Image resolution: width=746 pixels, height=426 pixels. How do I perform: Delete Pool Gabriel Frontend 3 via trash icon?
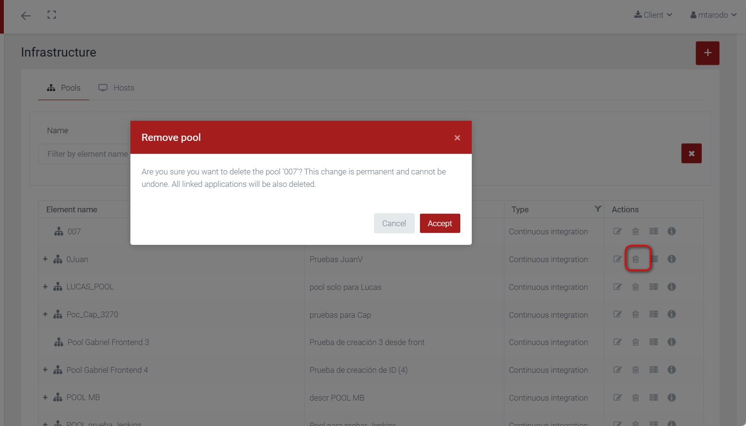click(x=636, y=342)
